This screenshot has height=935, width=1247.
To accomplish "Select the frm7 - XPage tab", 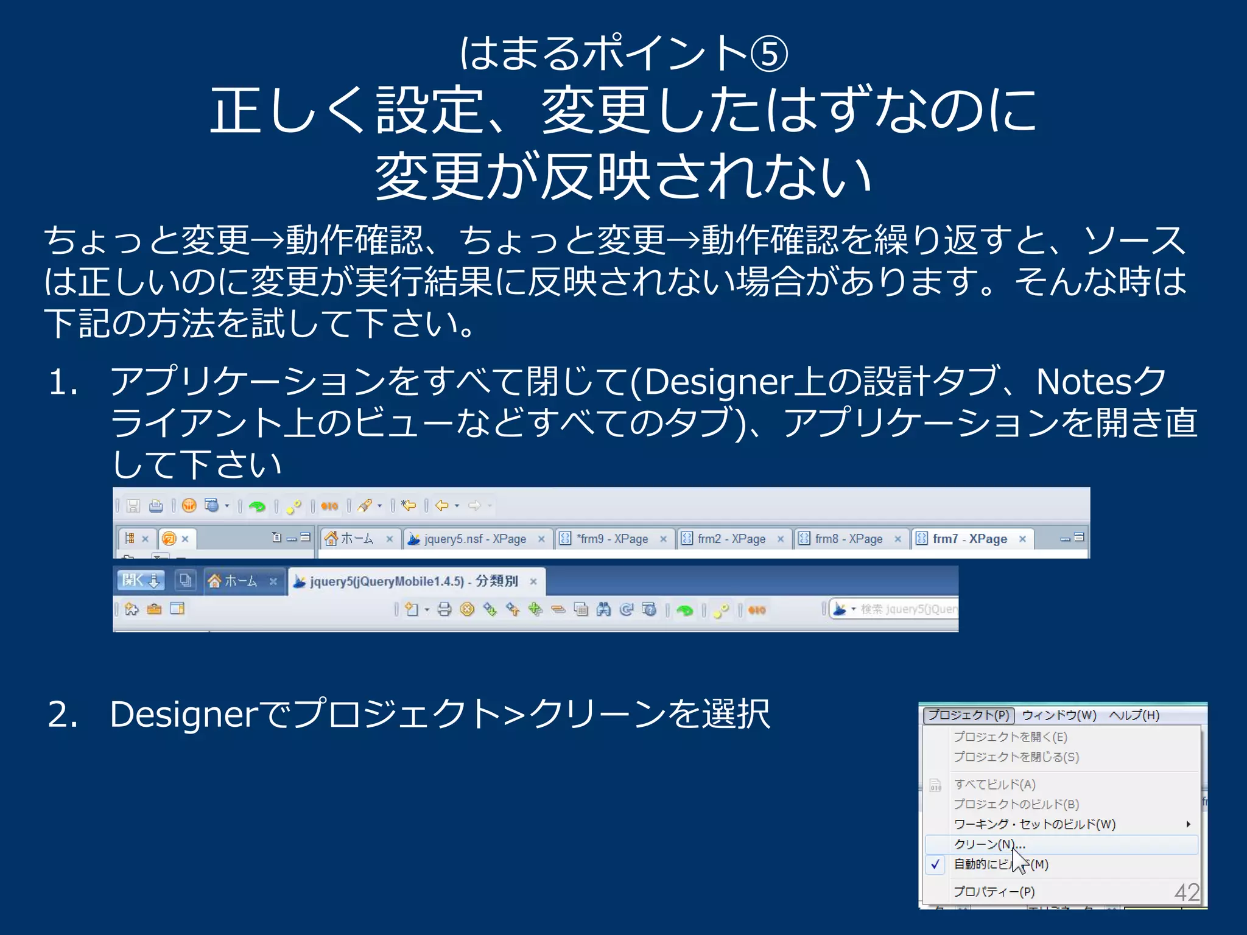I will pyautogui.click(x=970, y=539).
